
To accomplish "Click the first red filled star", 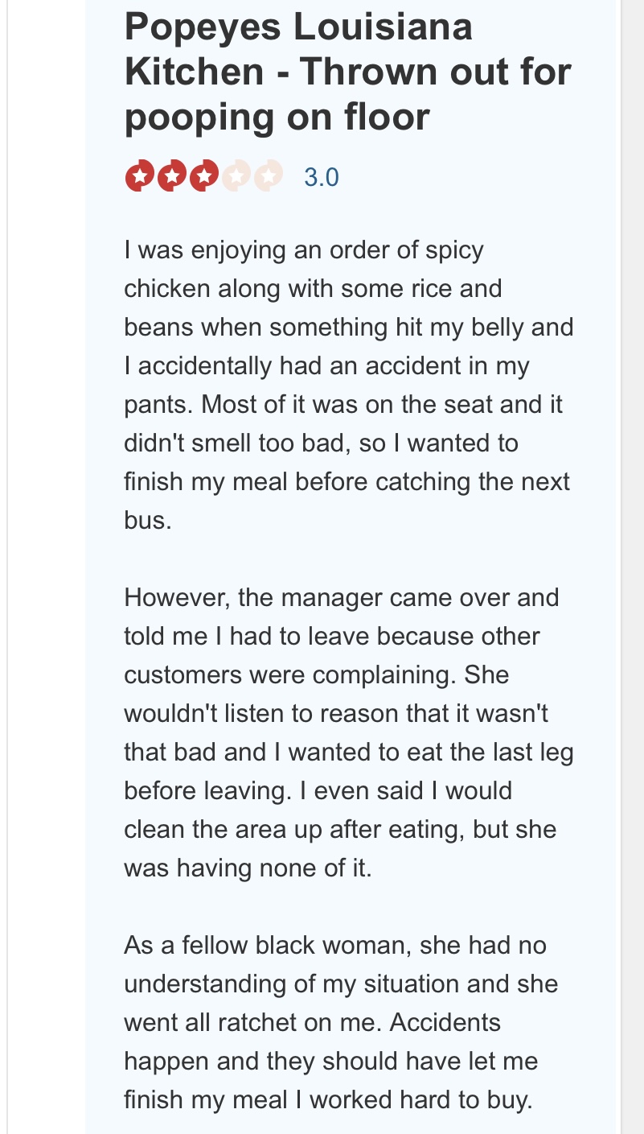I will coord(140,176).
